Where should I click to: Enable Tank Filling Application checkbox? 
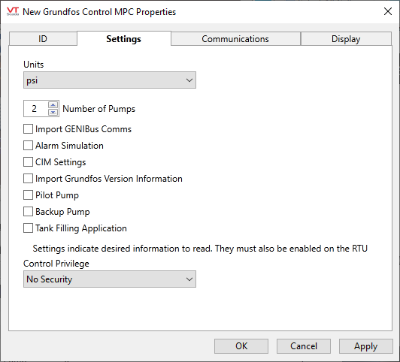28,228
